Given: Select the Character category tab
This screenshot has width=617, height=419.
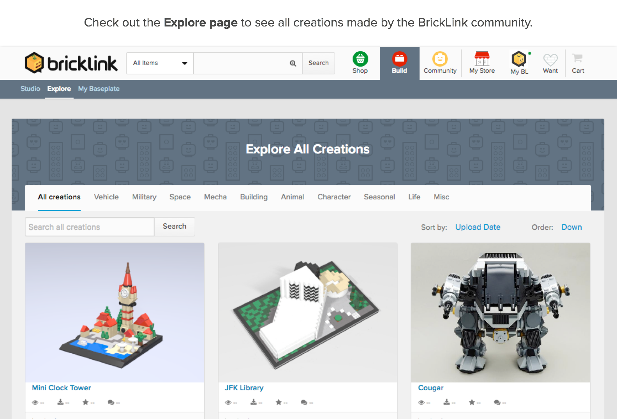Looking at the screenshot, I should (334, 197).
